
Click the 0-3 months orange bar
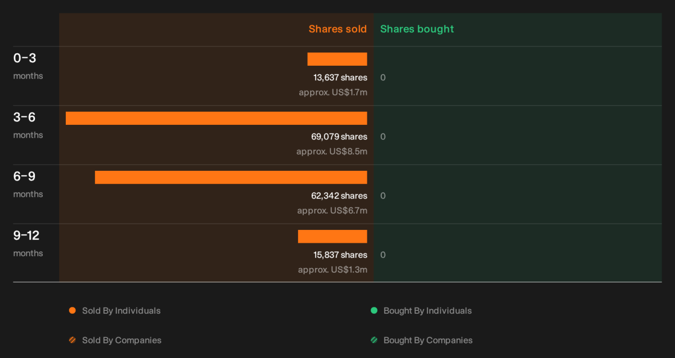[337, 59]
